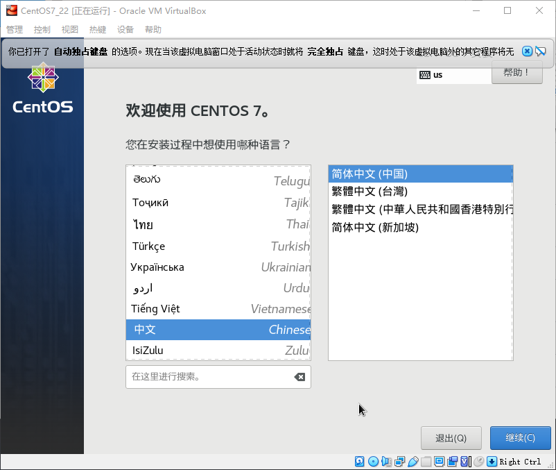Click the USB devices status icon
This screenshot has width=556, height=470.
click(x=412, y=461)
